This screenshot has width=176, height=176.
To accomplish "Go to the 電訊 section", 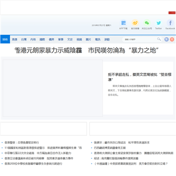I will [98, 40].
